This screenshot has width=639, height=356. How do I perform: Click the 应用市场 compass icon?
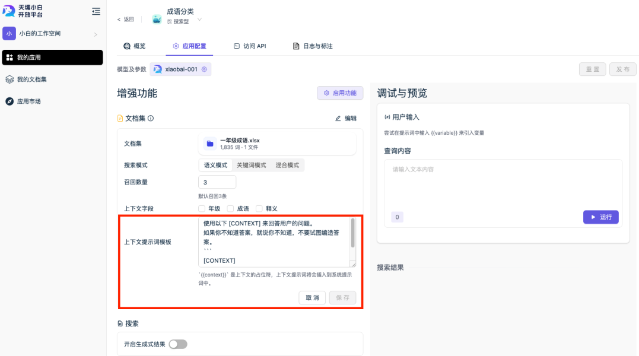click(x=9, y=101)
